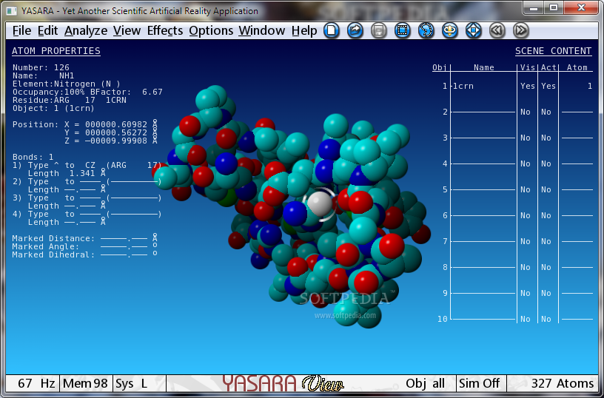Screen dimensions: 604x398
Task: Click 'Object: 1 (1crn)' line
Action: point(53,108)
